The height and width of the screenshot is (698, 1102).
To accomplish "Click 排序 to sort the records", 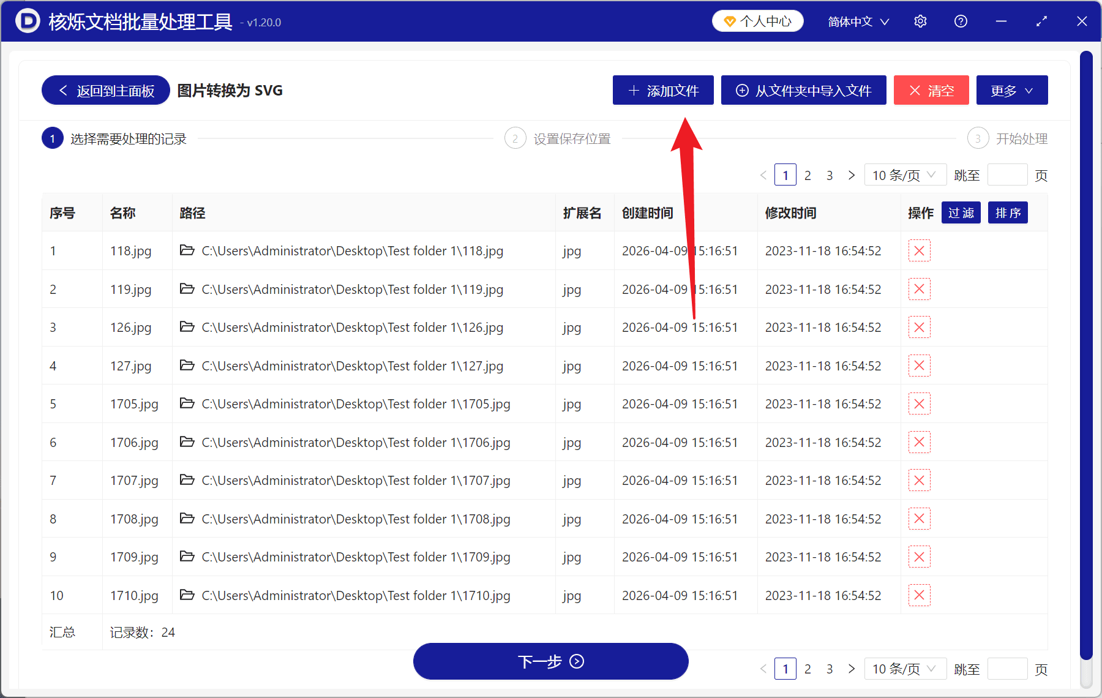I will click(x=1007, y=212).
